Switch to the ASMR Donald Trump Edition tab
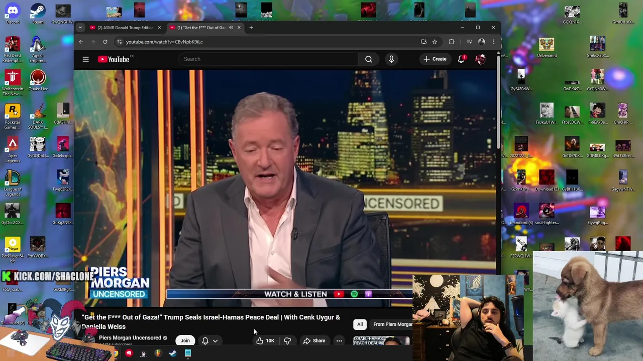 (x=125, y=28)
